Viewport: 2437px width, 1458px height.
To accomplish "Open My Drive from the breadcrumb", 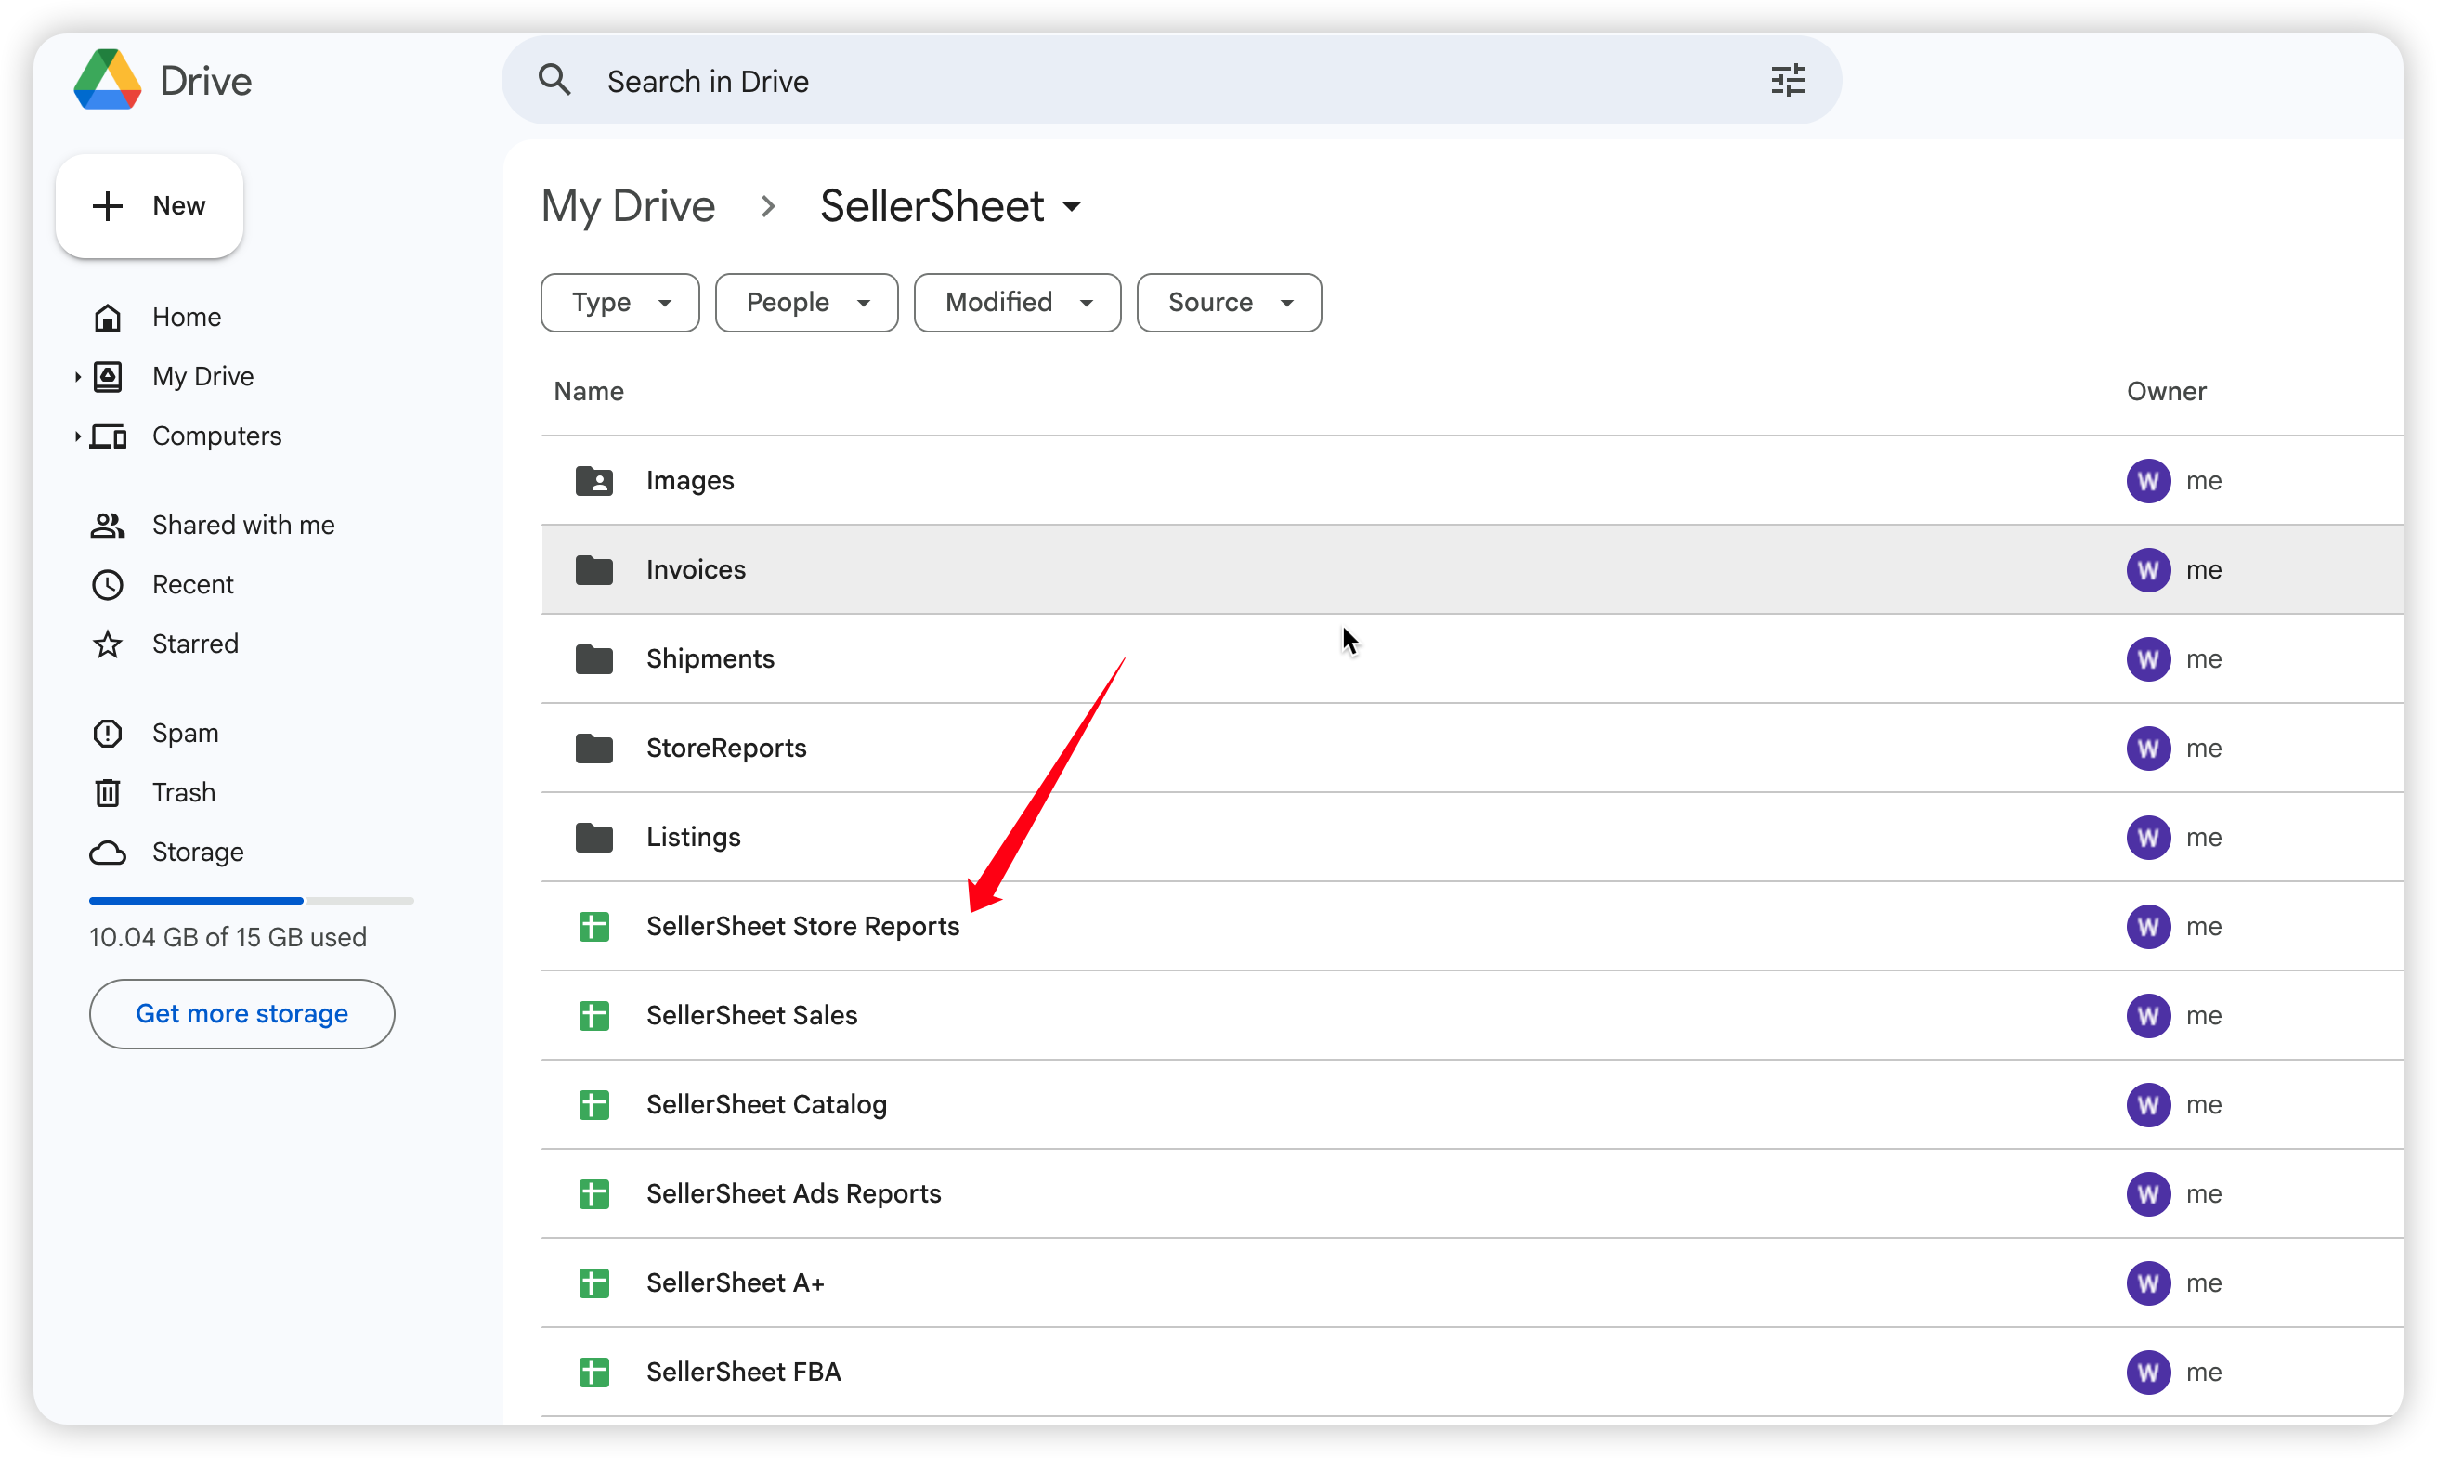I will [x=629, y=205].
